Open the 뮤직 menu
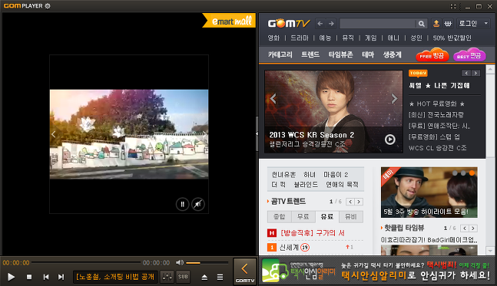This screenshot has width=497, height=286. pos(348,38)
